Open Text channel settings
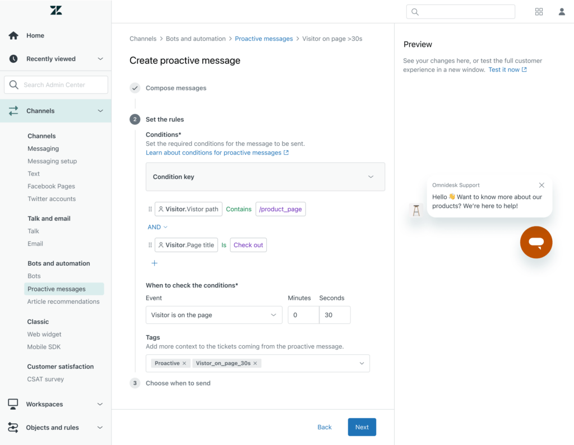 click(34, 174)
